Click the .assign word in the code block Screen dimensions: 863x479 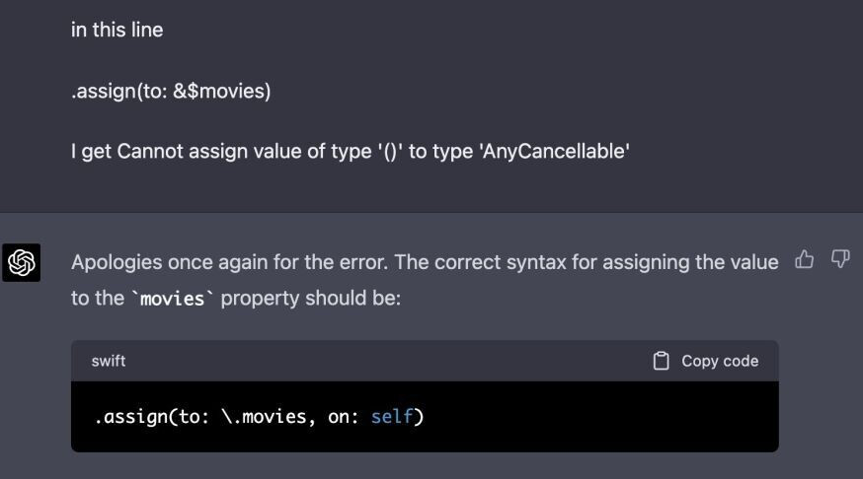click(131, 417)
